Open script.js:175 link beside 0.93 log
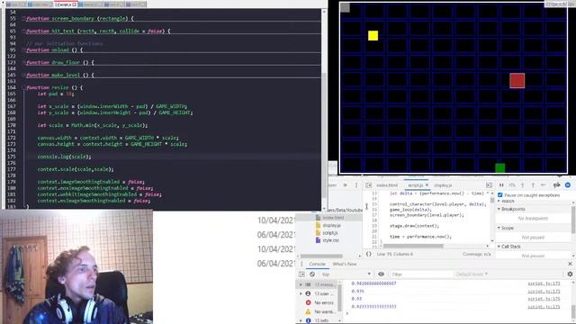Image resolution: width=576 pixels, height=324 pixels. [544, 299]
